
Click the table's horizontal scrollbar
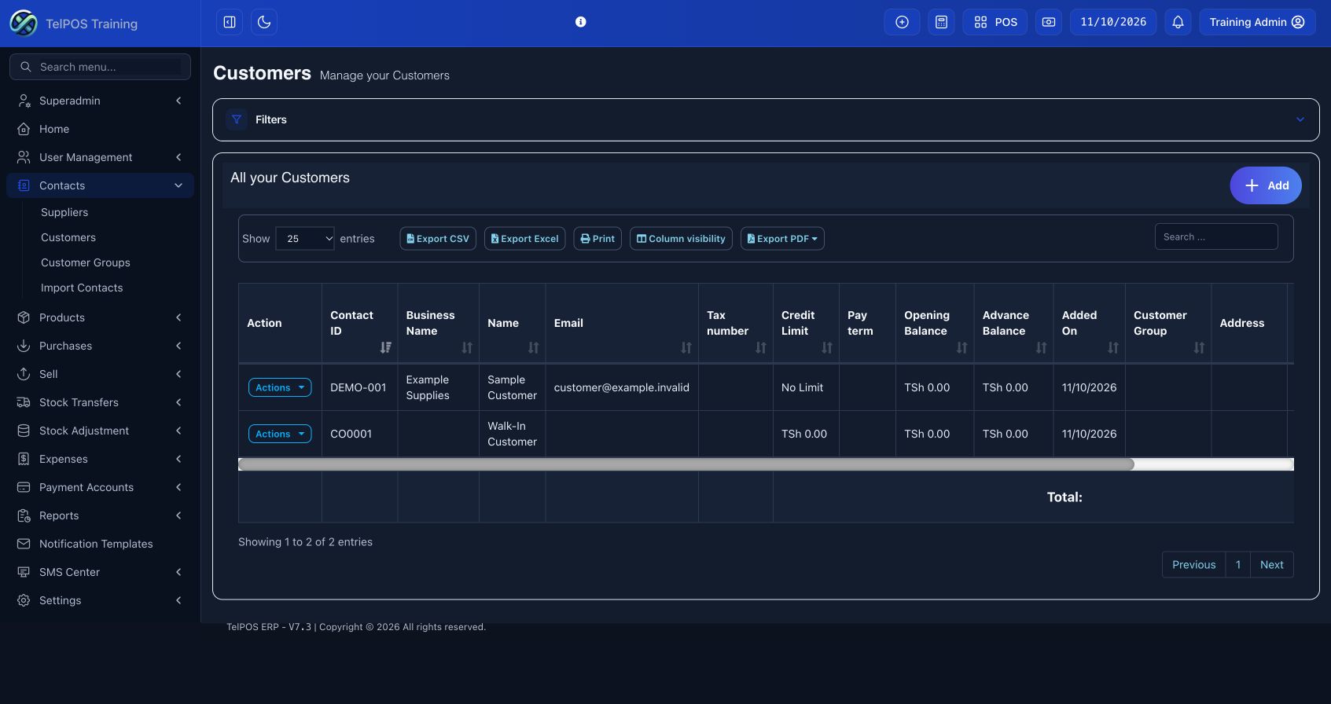[x=686, y=464]
